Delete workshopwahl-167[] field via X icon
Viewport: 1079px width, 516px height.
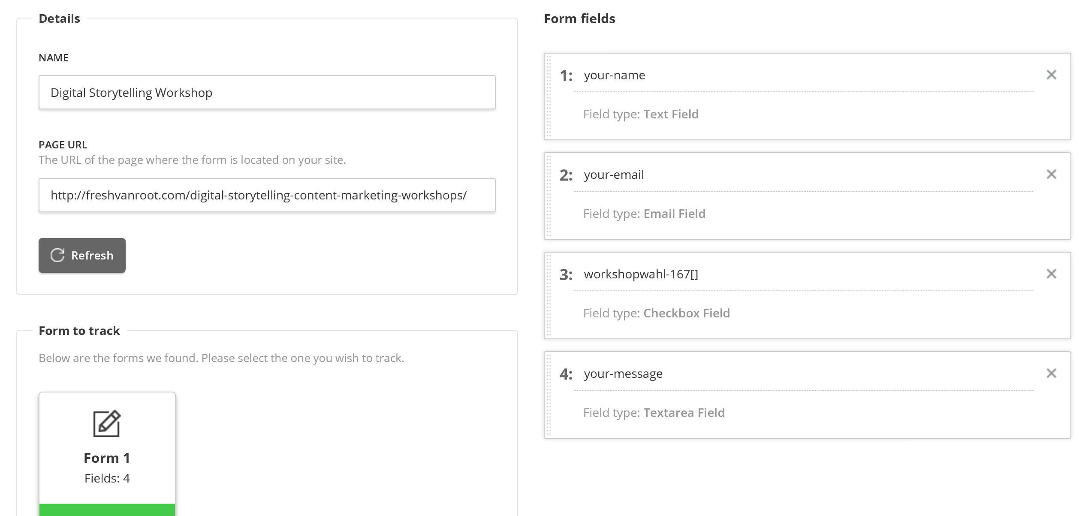(x=1051, y=274)
